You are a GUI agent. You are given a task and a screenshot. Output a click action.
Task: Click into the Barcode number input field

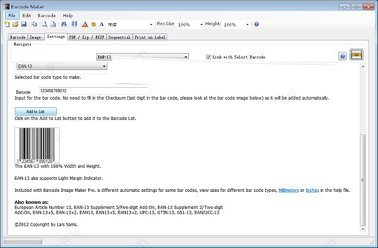tap(94, 91)
